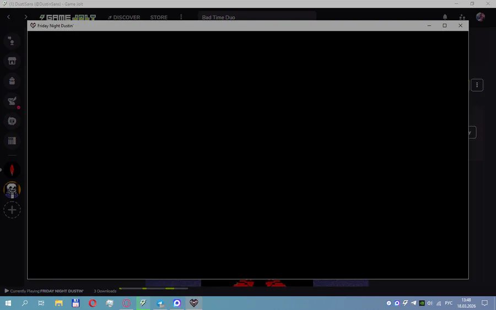Switch to Friday Night Dustin' taskbar heart icon

click(194, 303)
